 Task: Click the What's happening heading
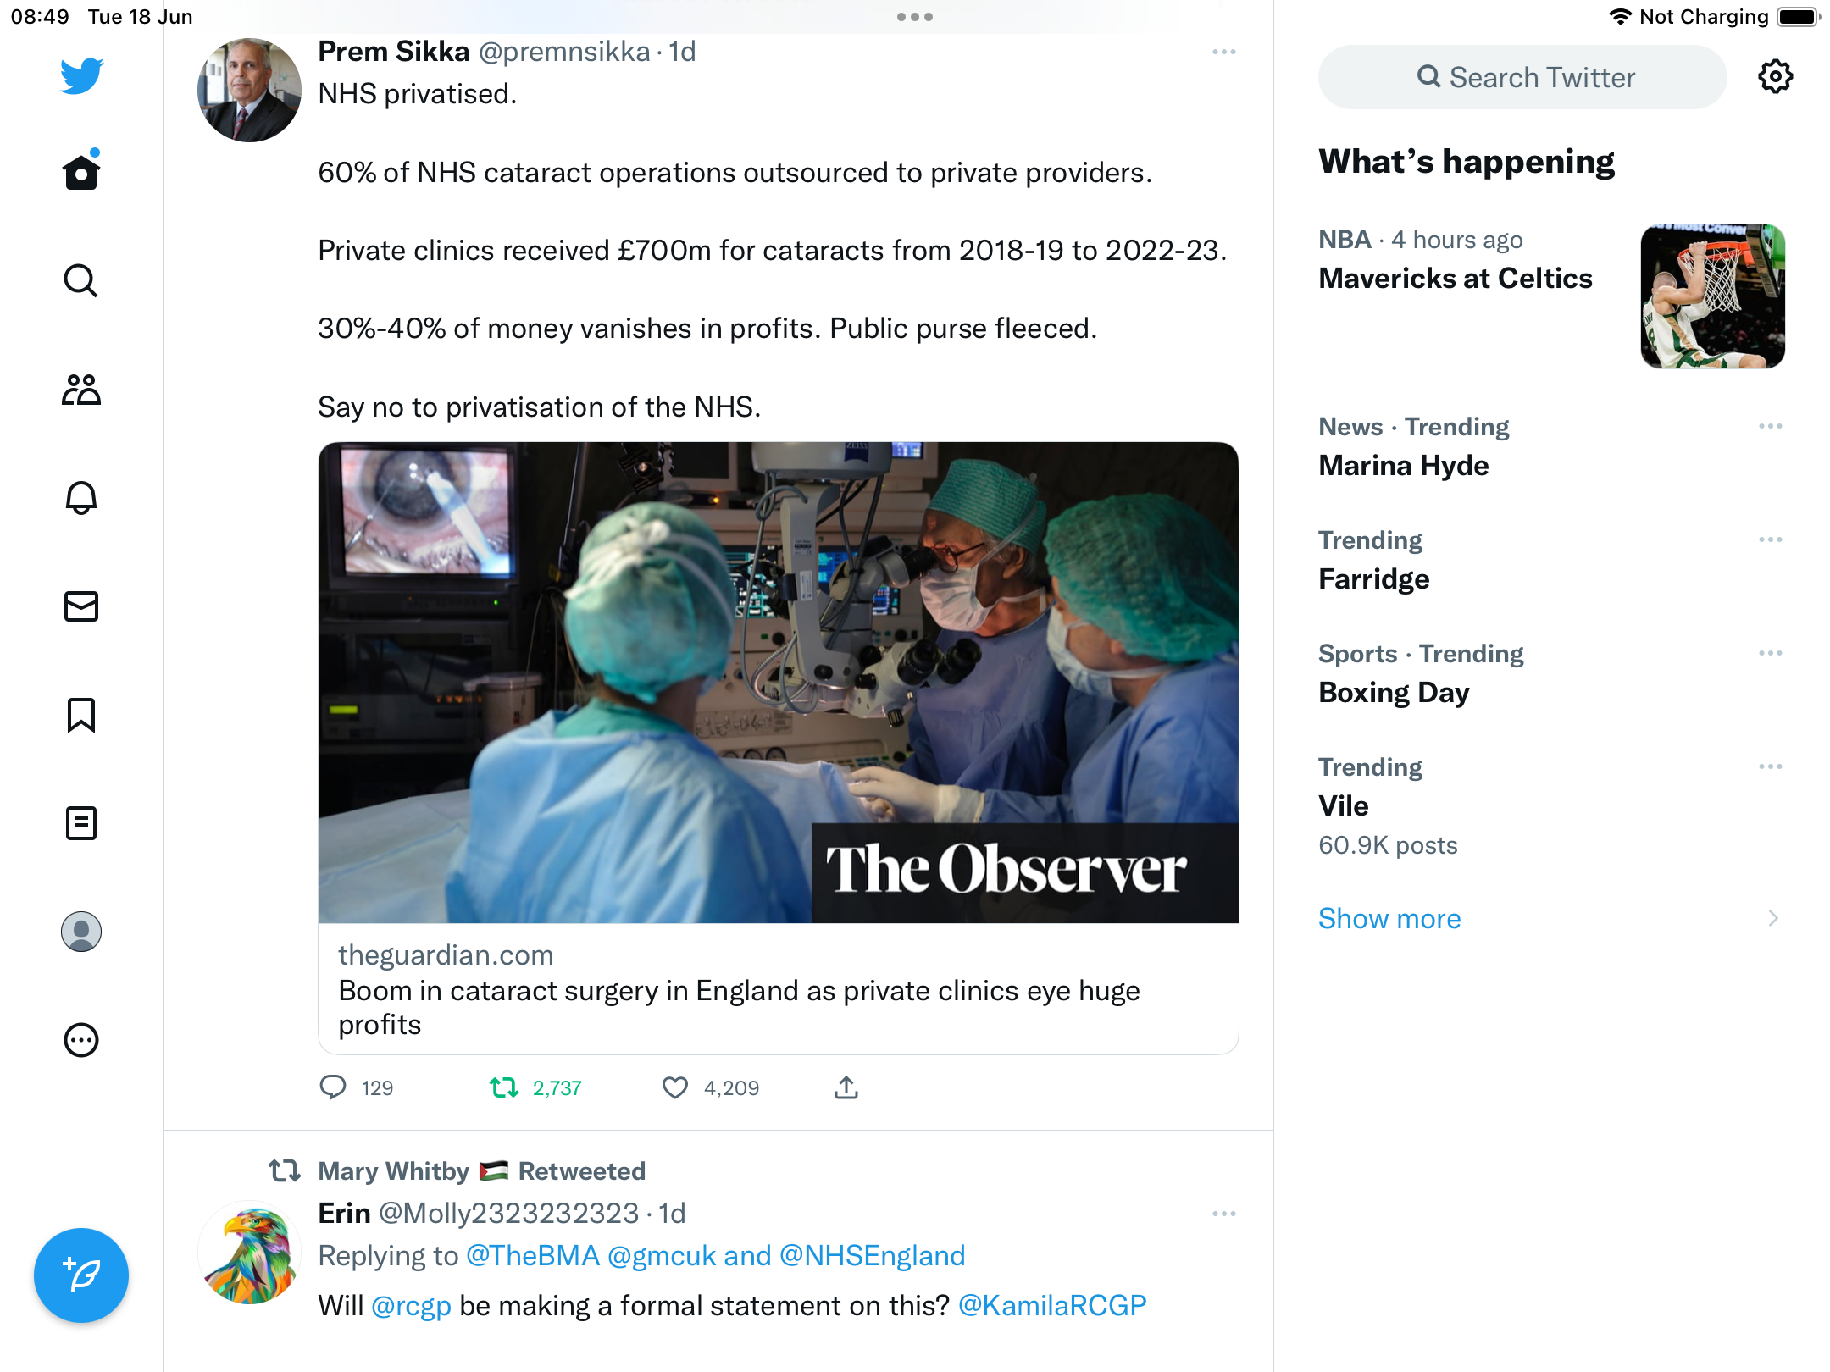[x=1467, y=161]
